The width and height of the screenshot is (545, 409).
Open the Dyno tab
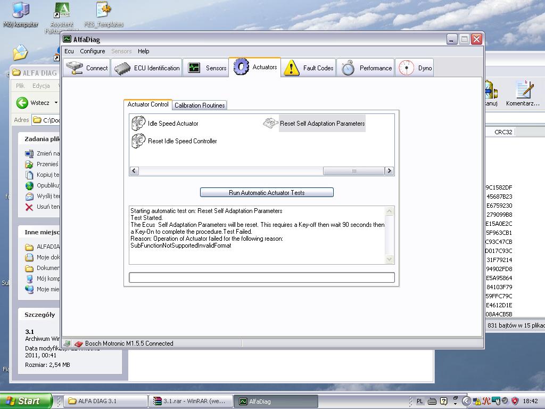415,68
